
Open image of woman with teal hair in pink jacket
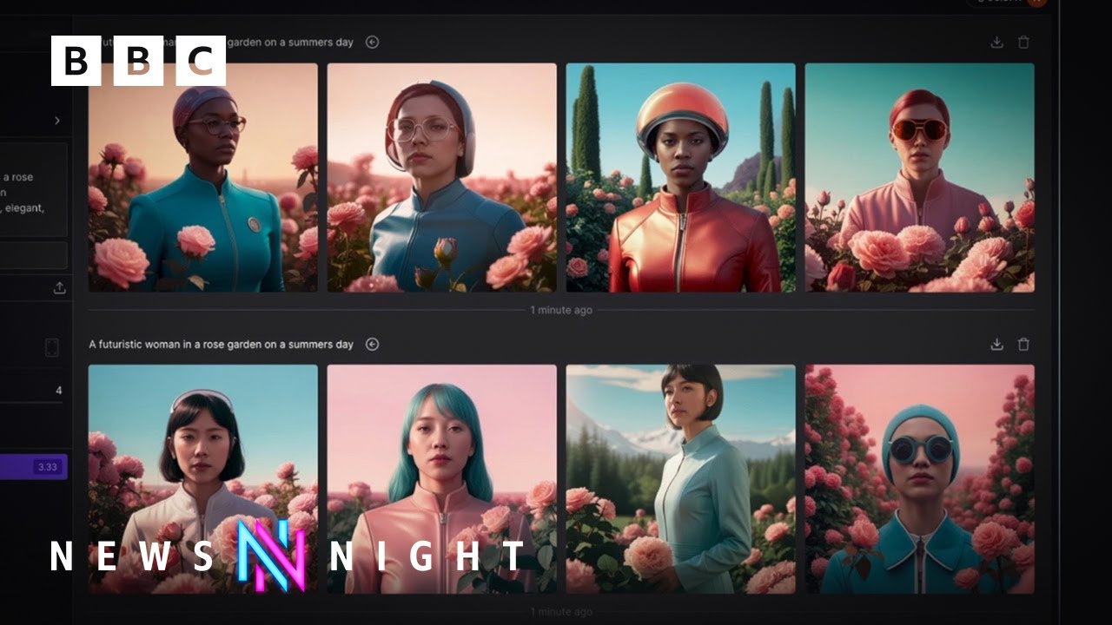[x=442, y=479]
